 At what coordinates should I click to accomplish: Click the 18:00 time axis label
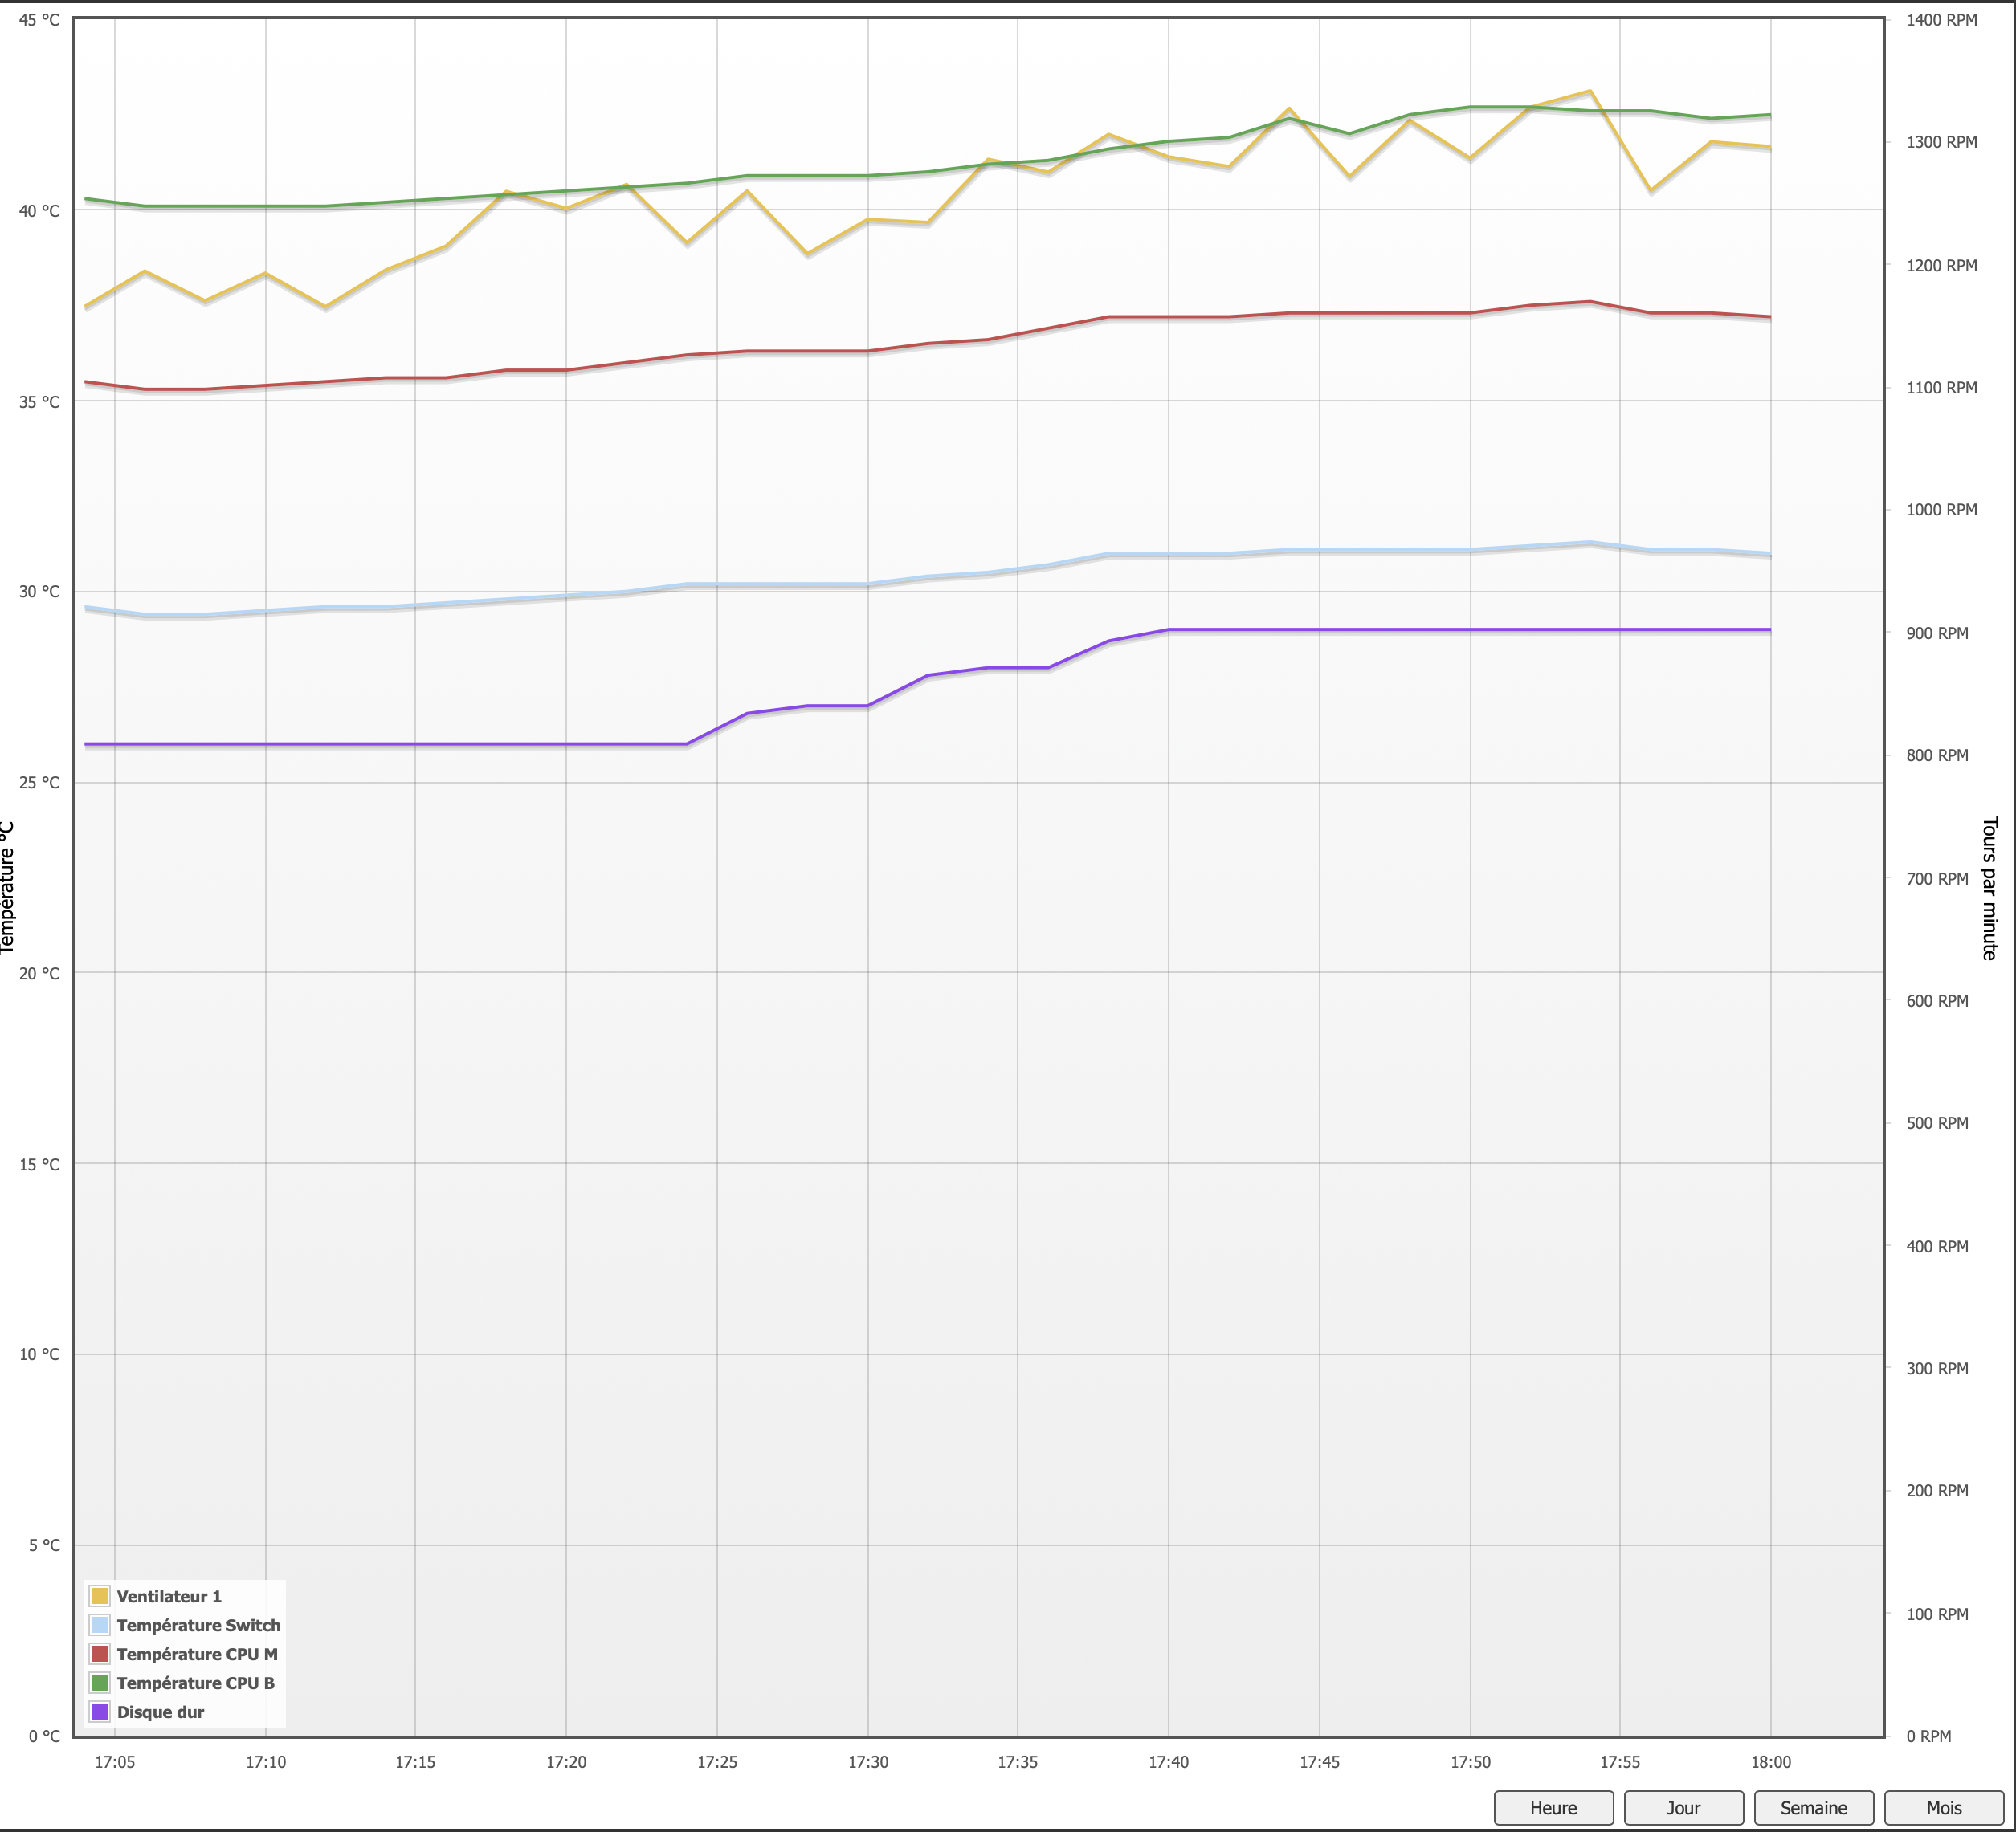(x=1770, y=1762)
